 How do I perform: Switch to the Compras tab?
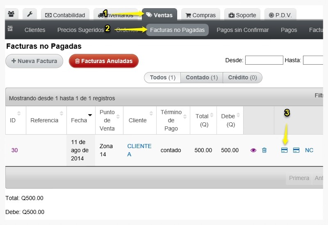200,15
